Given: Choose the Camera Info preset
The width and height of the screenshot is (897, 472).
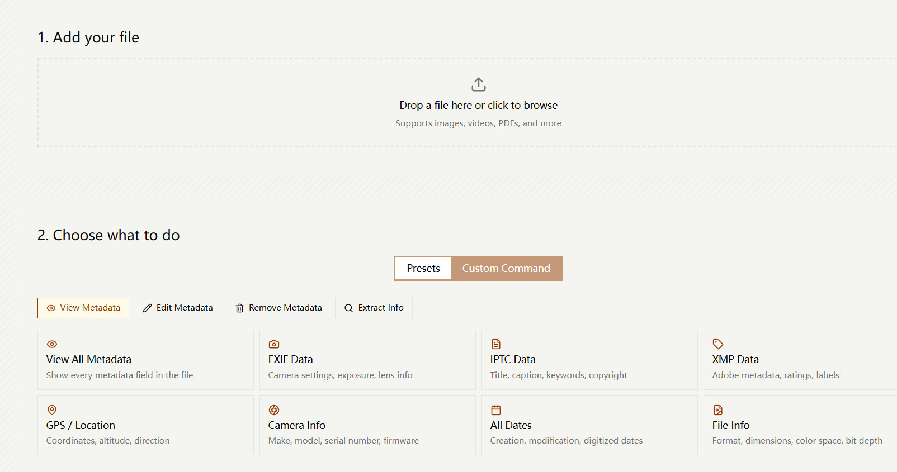Looking at the screenshot, I should [x=367, y=425].
